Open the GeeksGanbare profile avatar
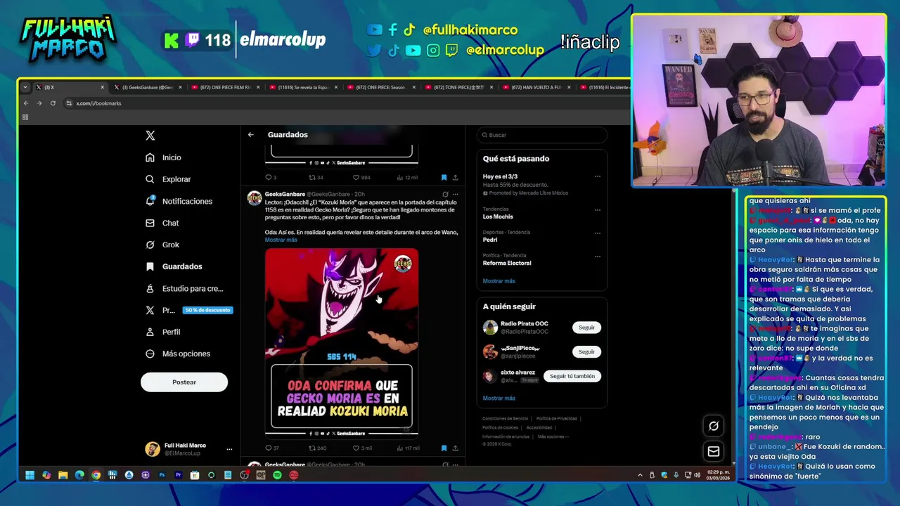Screen dimensions: 900x506 (255, 198)
